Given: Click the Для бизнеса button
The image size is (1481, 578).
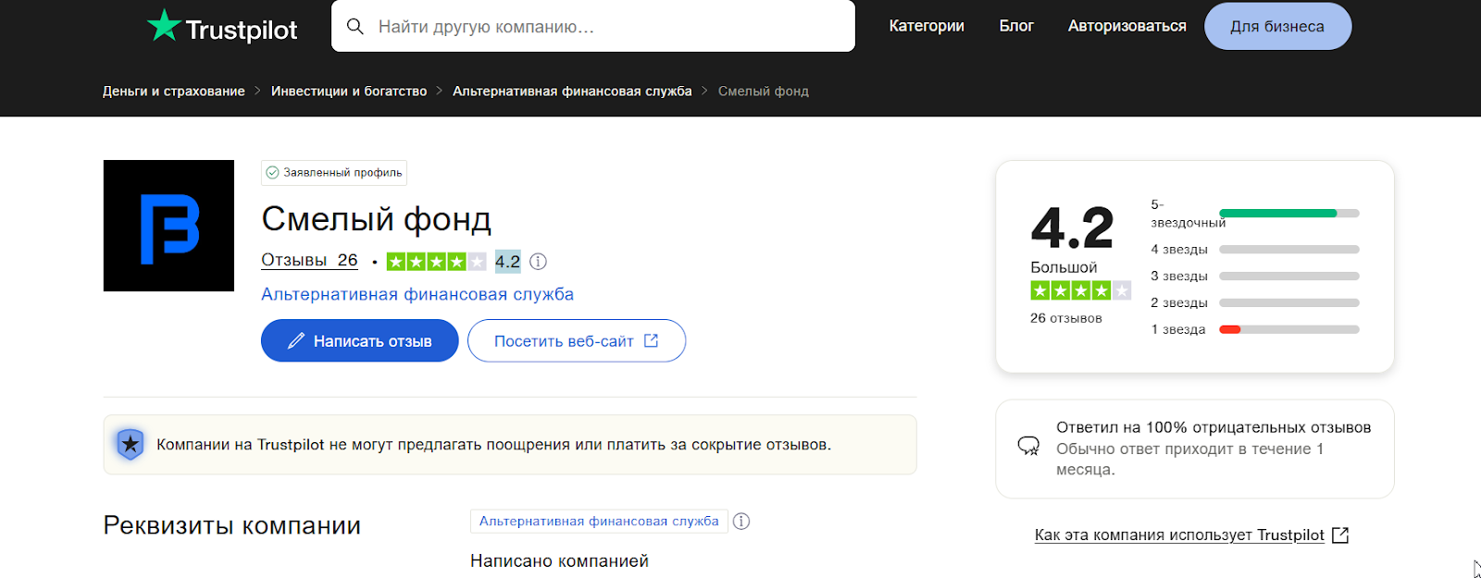Looking at the screenshot, I should (x=1277, y=26).
